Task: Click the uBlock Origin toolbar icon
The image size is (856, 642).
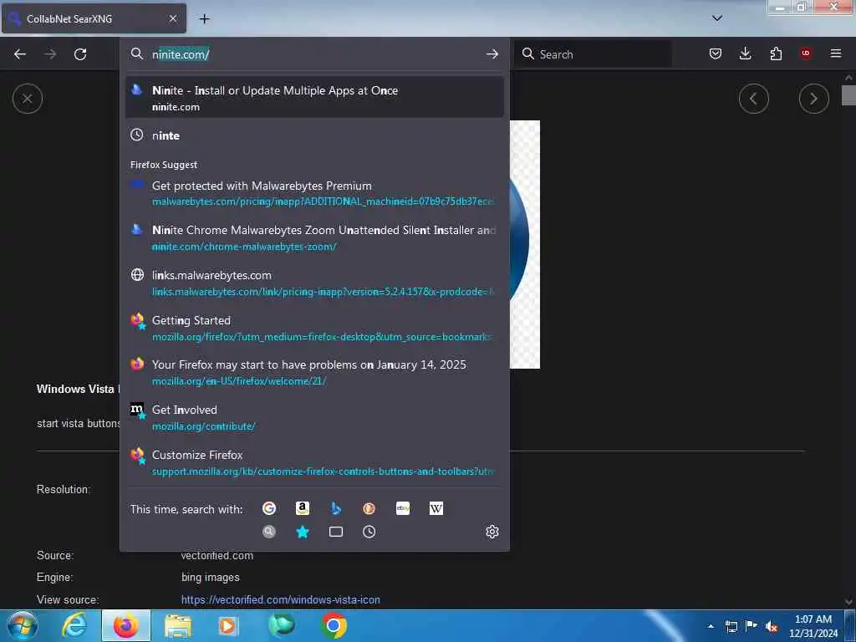Action: (806, 53)
